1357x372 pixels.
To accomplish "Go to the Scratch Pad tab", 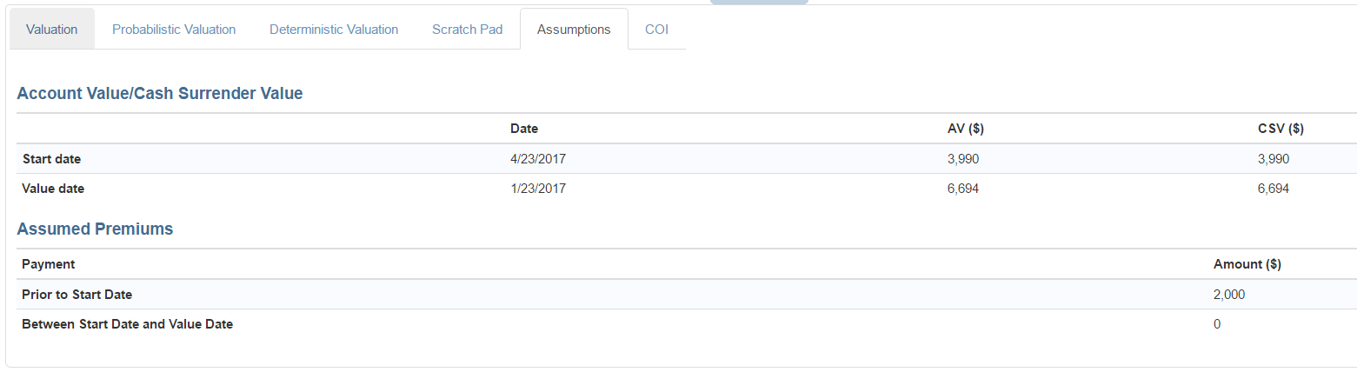I will tap(467, 30).
